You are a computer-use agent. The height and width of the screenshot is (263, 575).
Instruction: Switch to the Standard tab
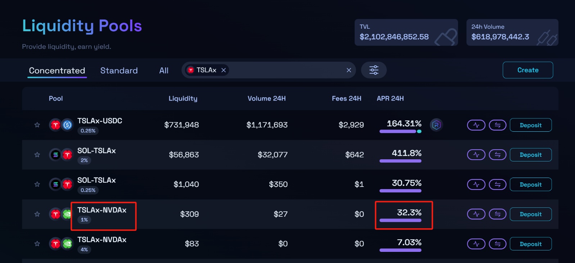pyautogui.click(x=119, y=70)
